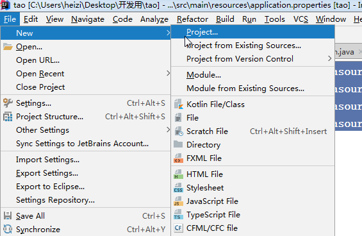
Task: Click the Kotlin File/Class icon
Action: pyautogui.click(x=179, y=105)
